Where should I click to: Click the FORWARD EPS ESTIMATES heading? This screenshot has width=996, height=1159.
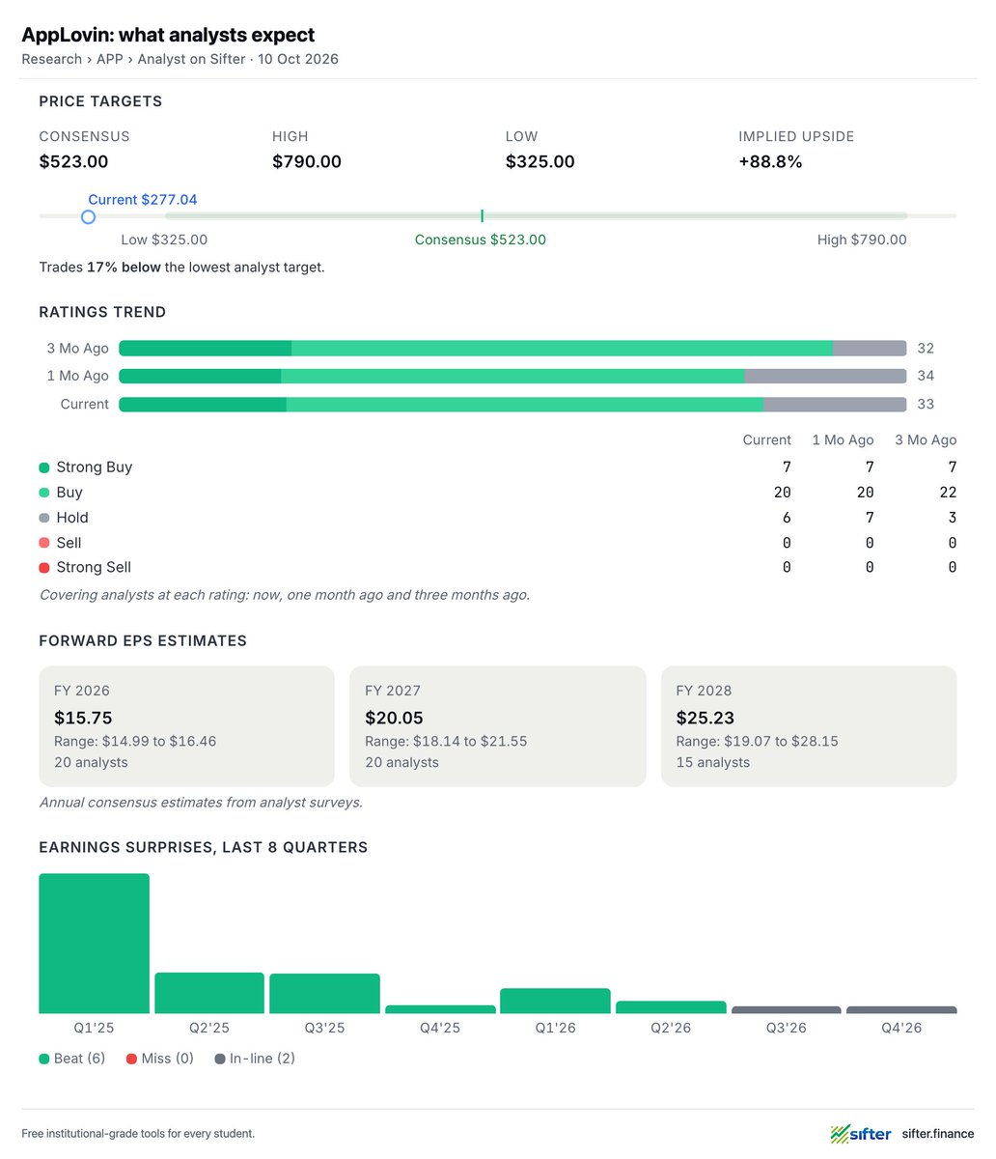tap(143, 640)
